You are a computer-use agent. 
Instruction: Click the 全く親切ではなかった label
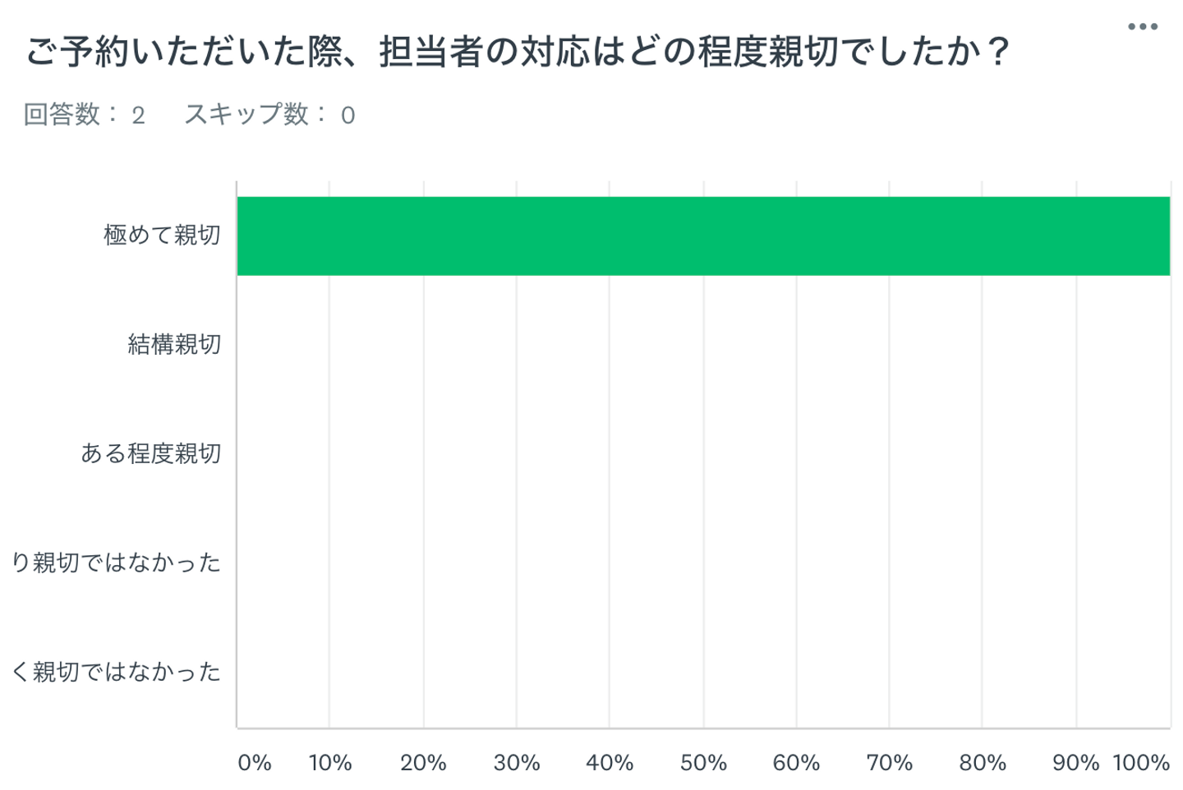[116, 672]
